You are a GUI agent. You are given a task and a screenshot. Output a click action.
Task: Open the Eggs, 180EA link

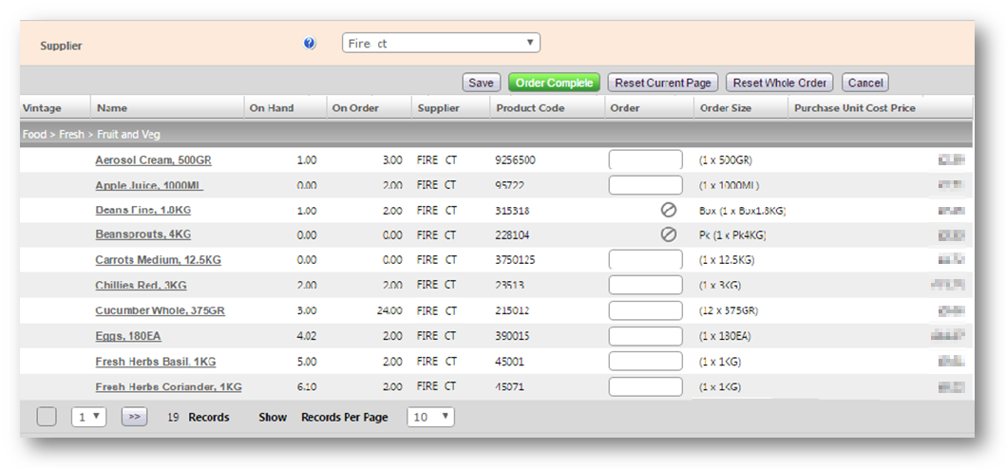click(128, 336)
